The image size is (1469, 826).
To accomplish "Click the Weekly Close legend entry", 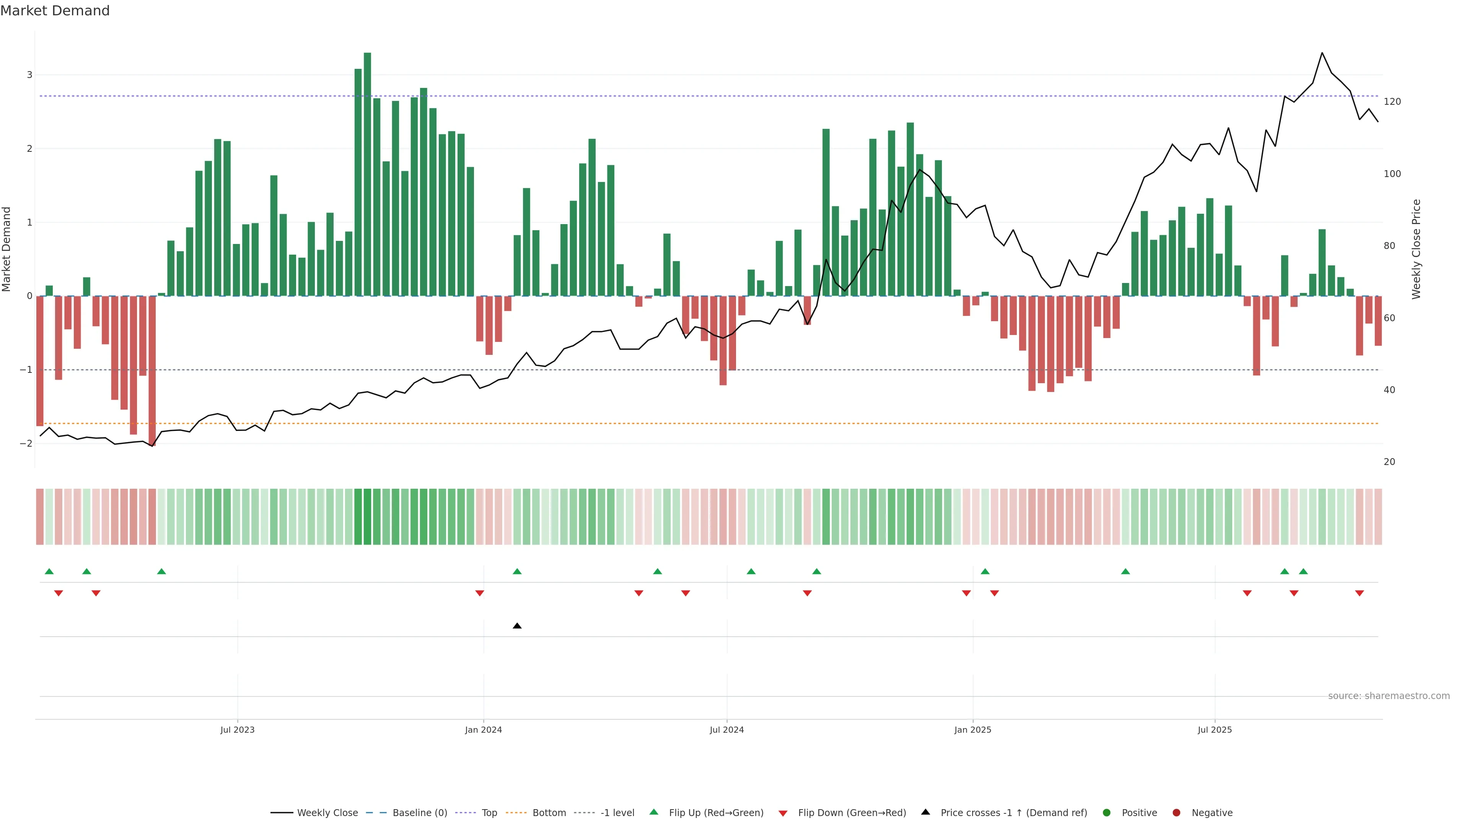I will [327, 813].
